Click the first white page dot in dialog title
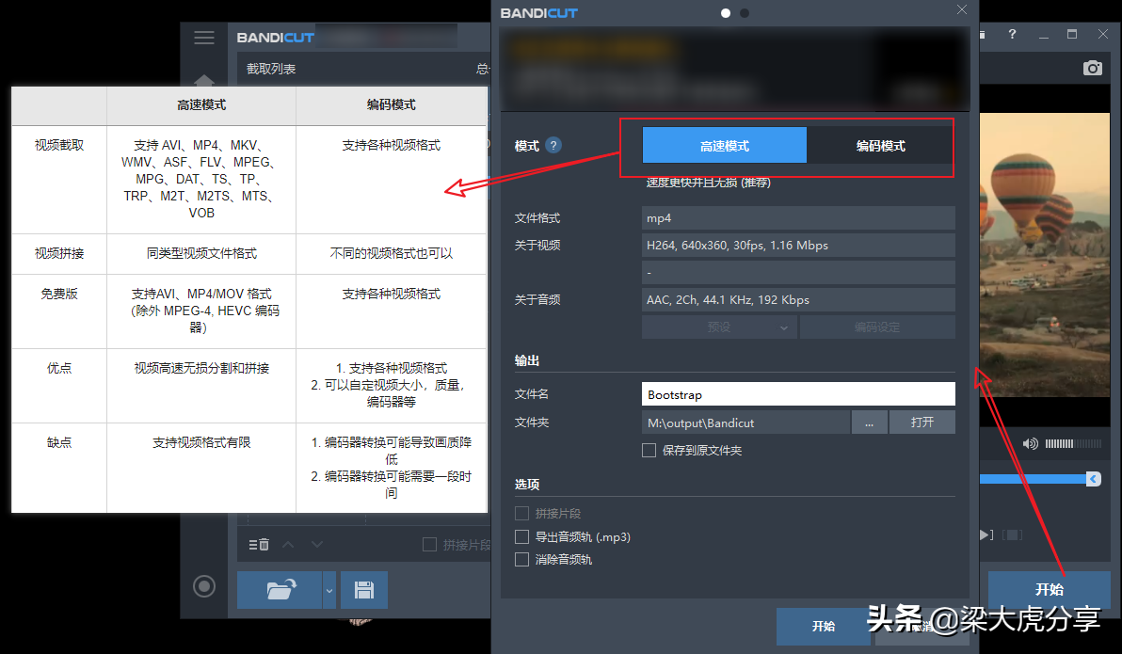This screenshot has height=654, width=1122. click(x=726, y=13)
